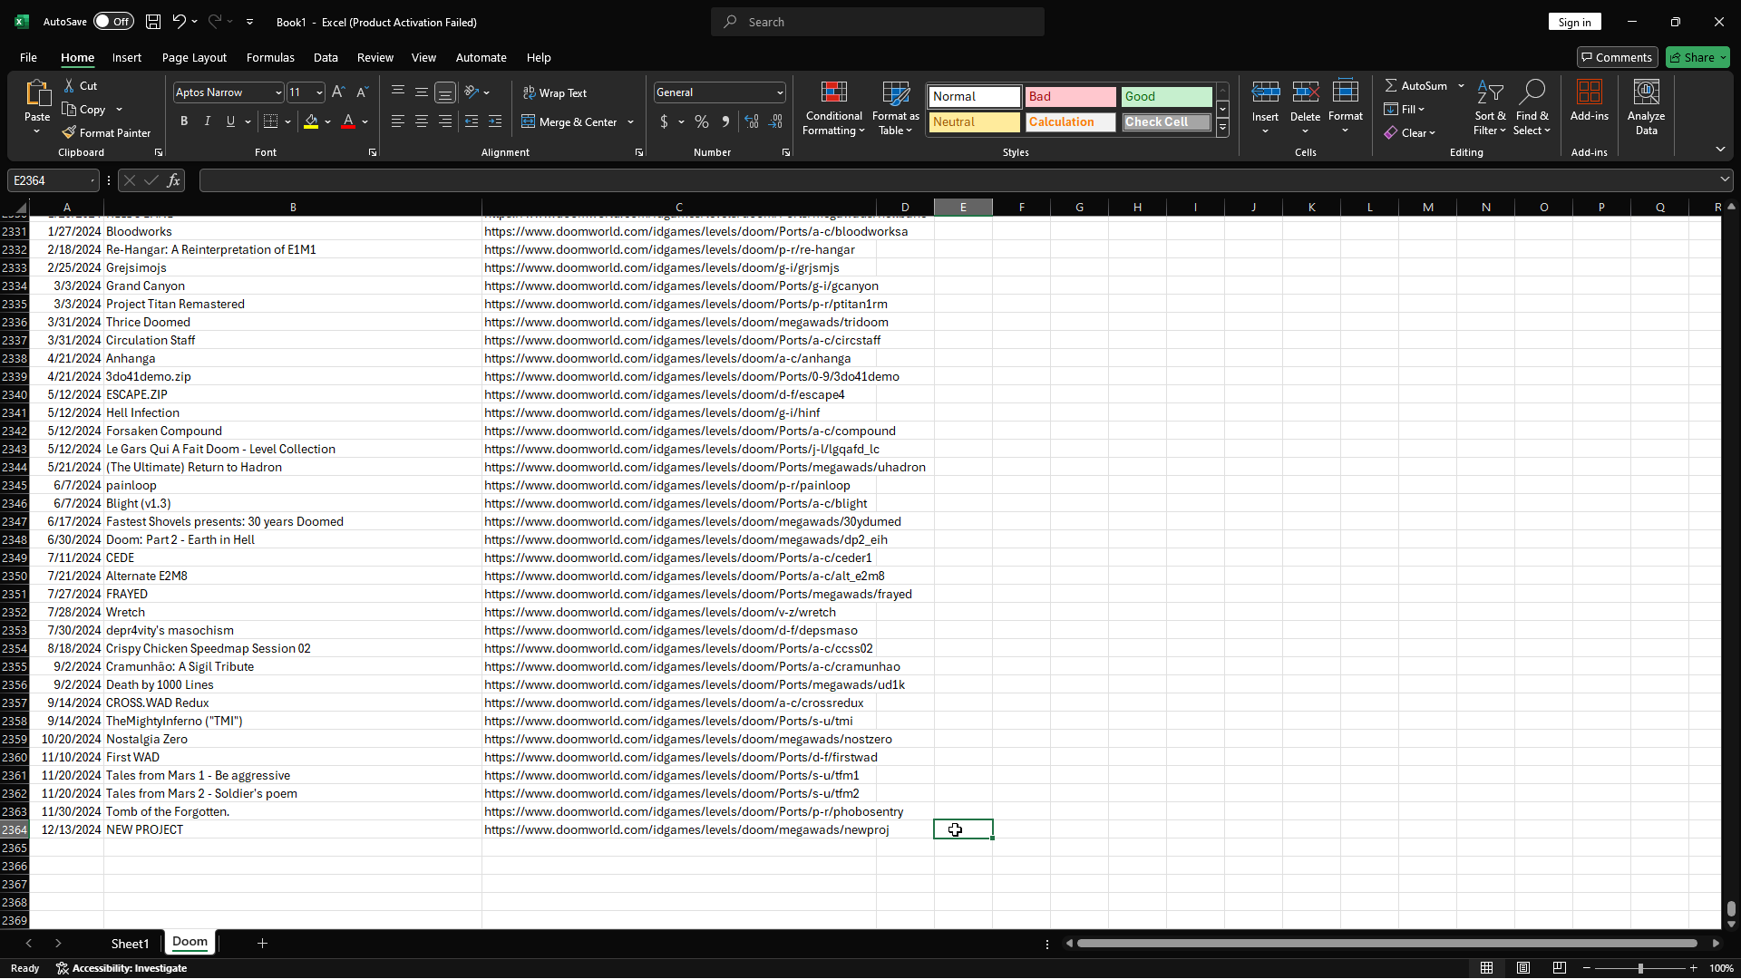
Task: Click Accessibility: Investigate in status bar
Action: [x=122, y=968]
